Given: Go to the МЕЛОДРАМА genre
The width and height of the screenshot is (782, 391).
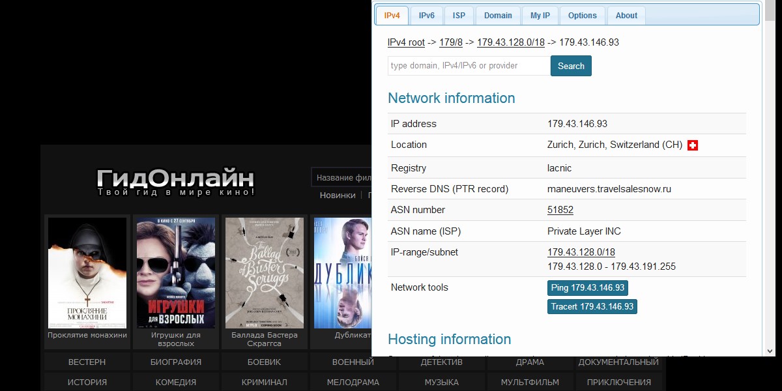Looking at the screenshot, I should click(353, 383).
